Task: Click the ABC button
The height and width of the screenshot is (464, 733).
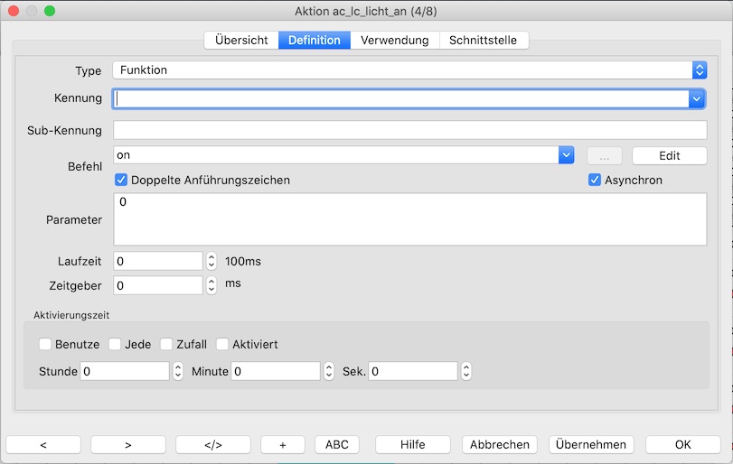Action: (336, 444)
